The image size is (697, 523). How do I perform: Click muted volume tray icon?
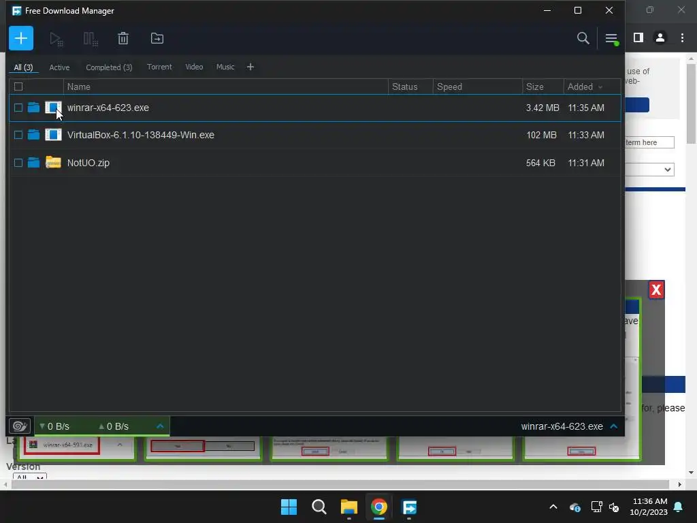pos(614,507)
